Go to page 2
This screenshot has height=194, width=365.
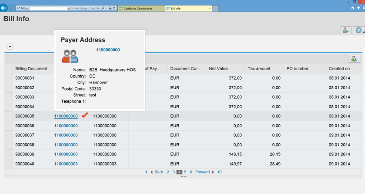coord(168,172)
